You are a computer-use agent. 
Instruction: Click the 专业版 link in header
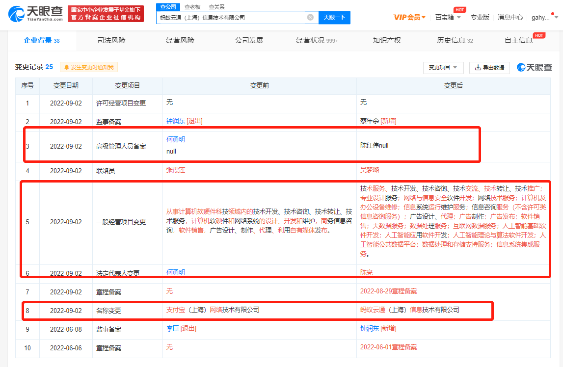480,17
